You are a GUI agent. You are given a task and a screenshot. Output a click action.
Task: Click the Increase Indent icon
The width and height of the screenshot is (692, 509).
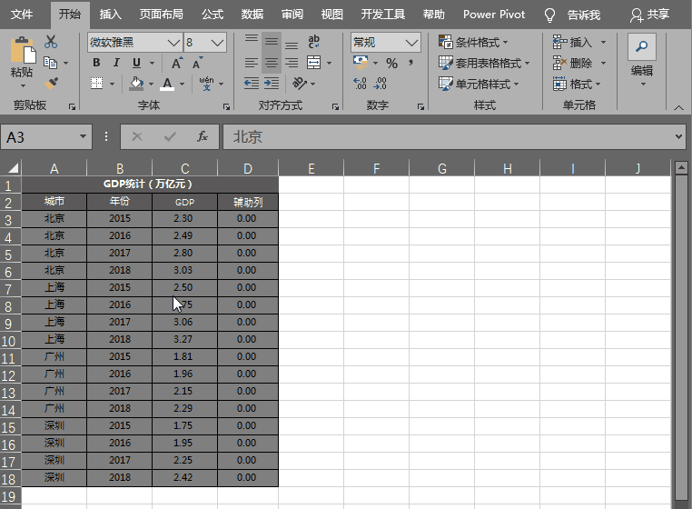coord(272,83)
